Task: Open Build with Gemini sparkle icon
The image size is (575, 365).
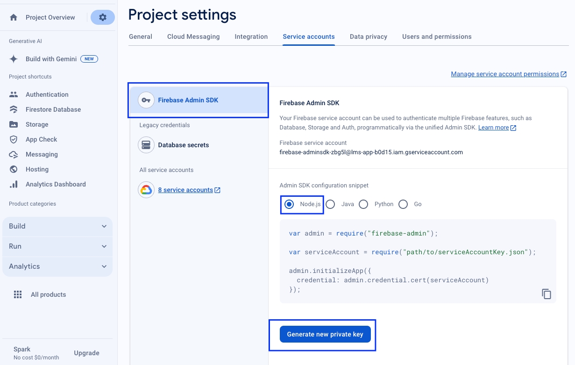Action: pyautogui.click(x=14, y=59)
